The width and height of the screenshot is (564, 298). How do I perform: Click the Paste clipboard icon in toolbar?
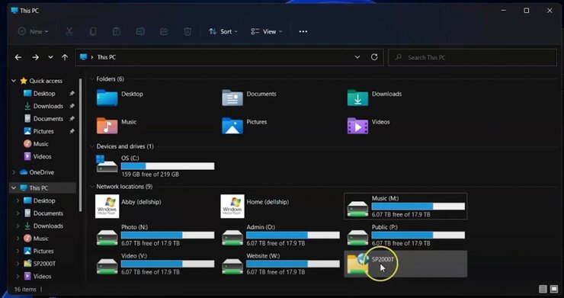pos(116,32)
